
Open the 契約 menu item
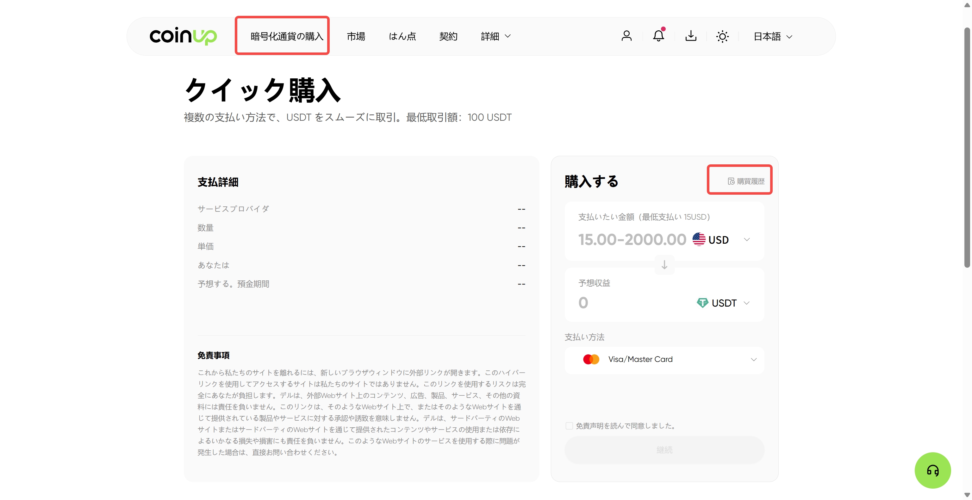click(x=448, y=37)
